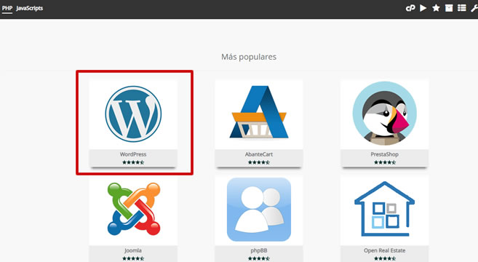Open the Open Real Estate name link
This screenshot has width=478, height=262.
click(384, 250)
